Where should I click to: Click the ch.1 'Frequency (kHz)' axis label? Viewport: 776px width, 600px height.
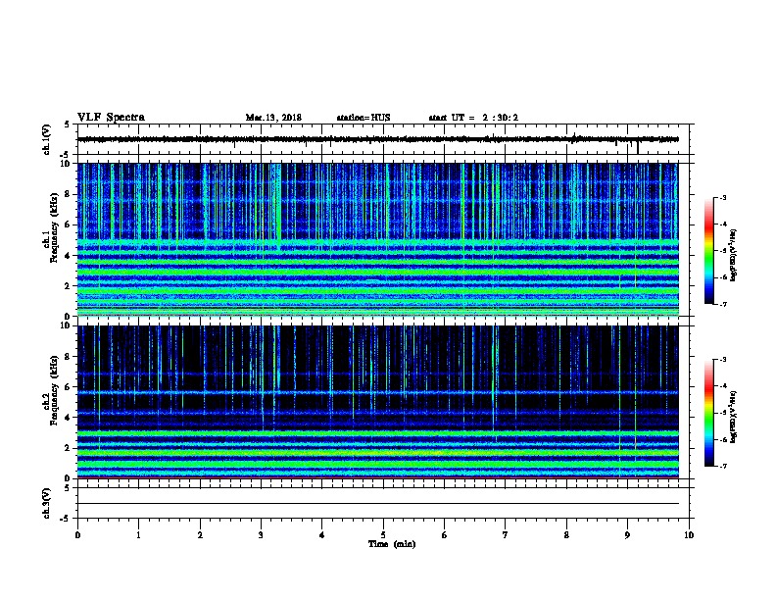54,228
